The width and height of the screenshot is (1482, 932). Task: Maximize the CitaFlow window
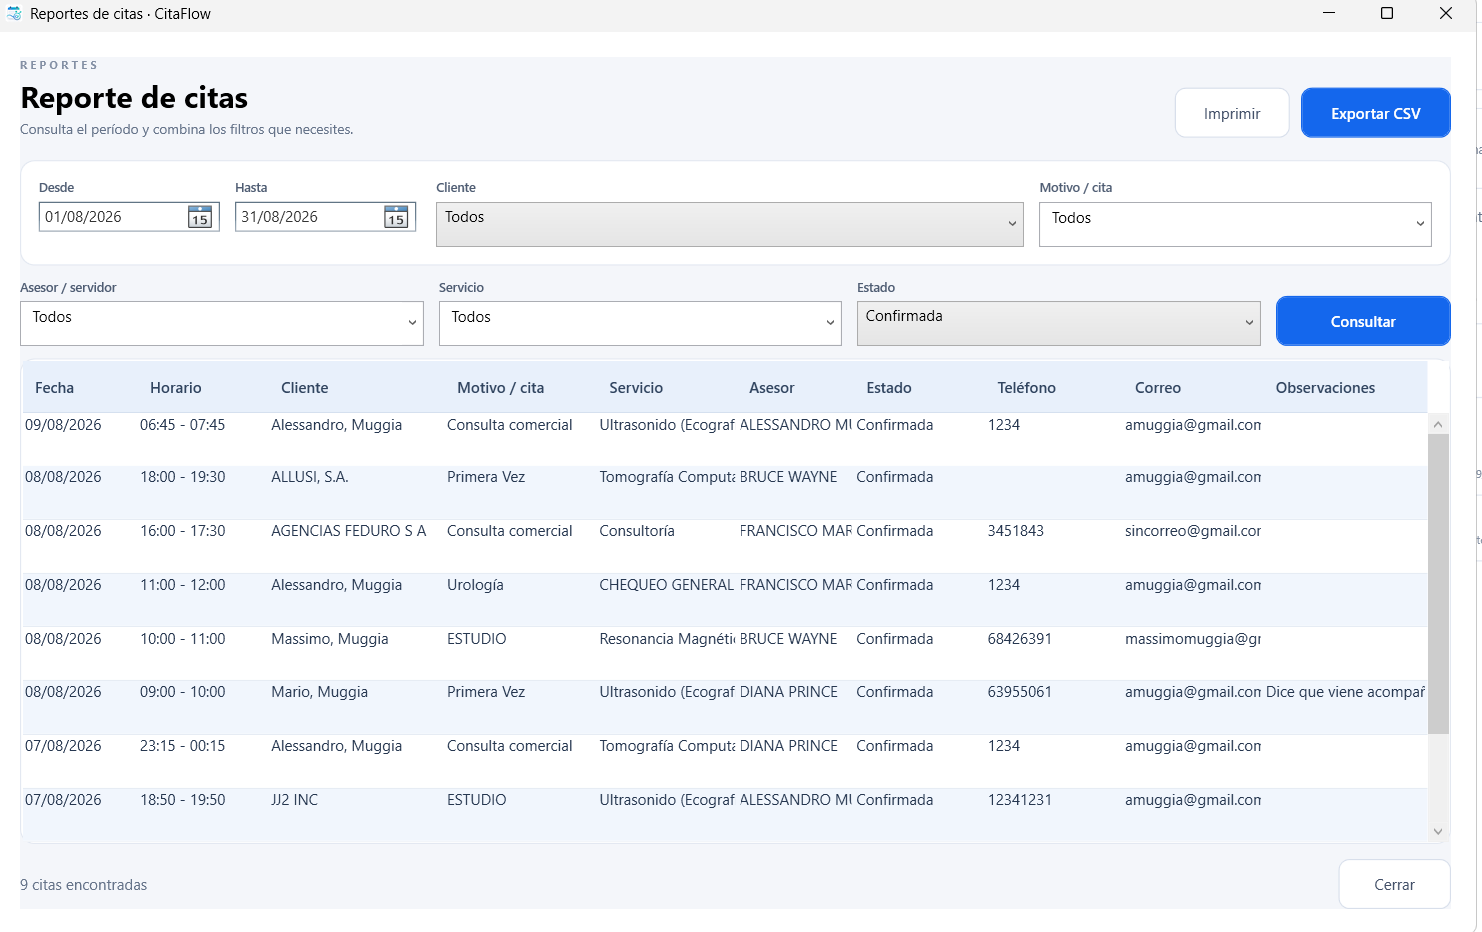click(x=1387, y=13)
